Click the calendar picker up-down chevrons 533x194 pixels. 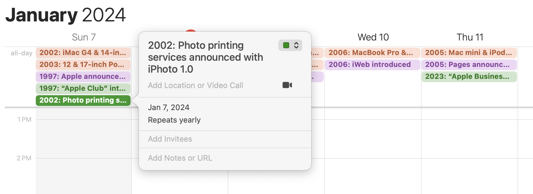tap(296, 45)
